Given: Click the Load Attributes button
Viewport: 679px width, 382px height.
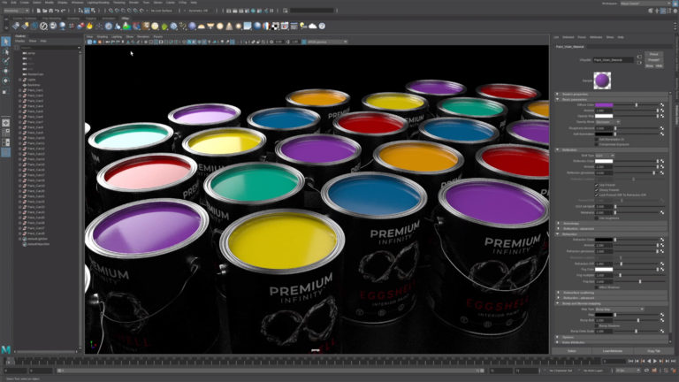Looking at the screenshot, I should [x=613, y=351].
